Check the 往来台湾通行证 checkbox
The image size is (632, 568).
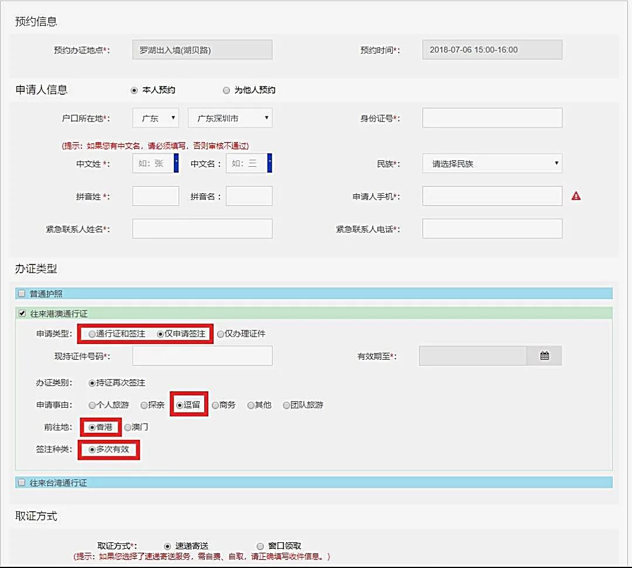[x=22, y=483]
